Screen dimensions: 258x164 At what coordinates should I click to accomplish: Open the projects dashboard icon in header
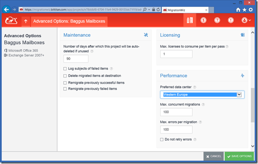[190, 20]
